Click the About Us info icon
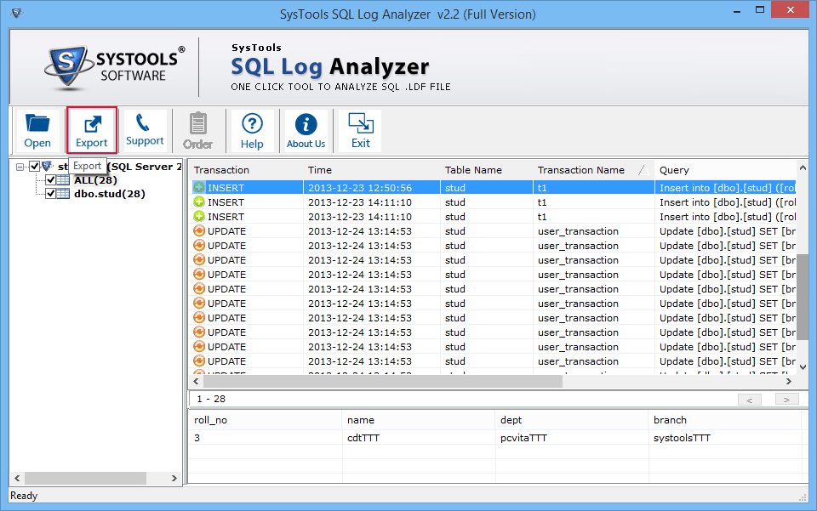817x511 pixels. (x=306, y=129)
